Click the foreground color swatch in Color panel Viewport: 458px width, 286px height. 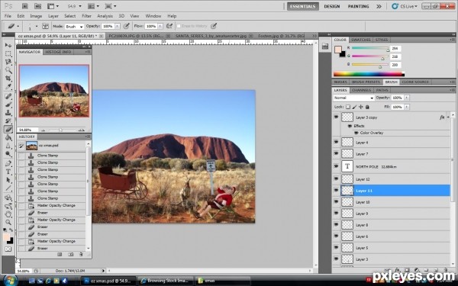click(338, 50)
